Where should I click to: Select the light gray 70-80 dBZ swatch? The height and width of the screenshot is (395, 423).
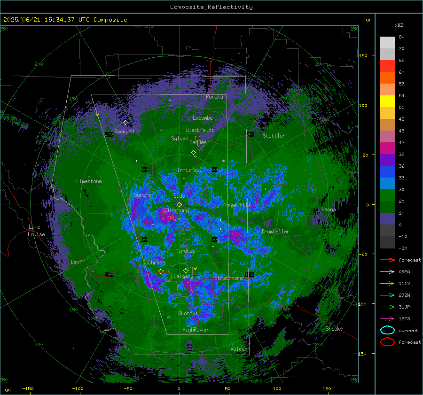tap(387, 43)
